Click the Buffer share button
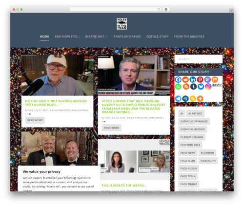 (217, 85)
